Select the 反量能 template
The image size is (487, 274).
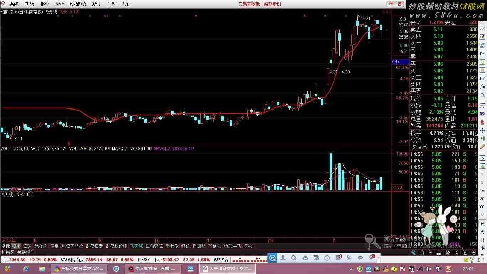(x=199, y=246)
